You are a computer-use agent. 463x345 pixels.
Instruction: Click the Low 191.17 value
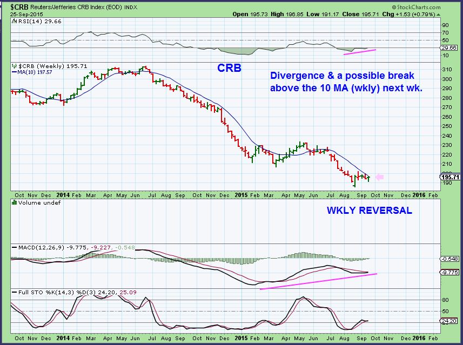point(323,14)
